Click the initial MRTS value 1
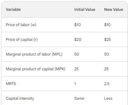Image resolution: width=128 pixels, height=105 pixels. coord(75,84)
